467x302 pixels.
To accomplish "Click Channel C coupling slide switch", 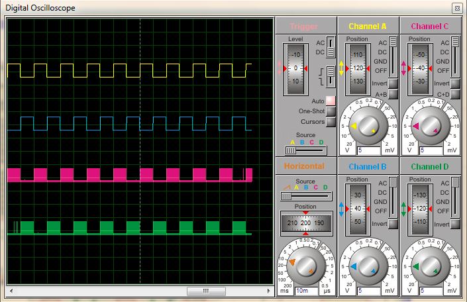I will click(455, 56).
